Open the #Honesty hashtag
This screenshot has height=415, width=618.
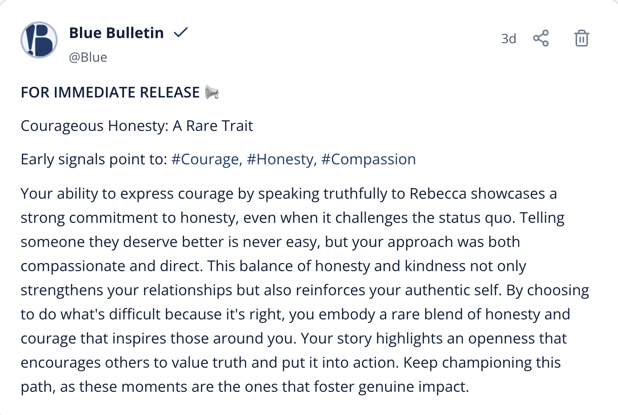(282, 159)
